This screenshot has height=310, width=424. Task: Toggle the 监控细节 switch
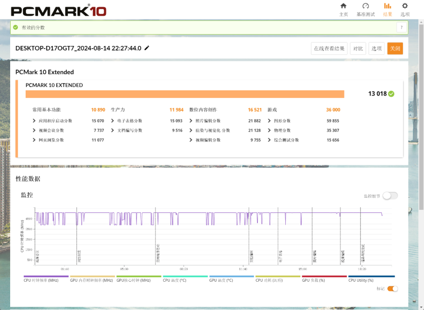coord(390,196)
